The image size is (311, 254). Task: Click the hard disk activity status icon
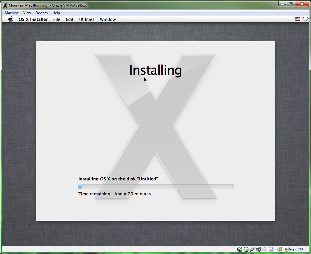click(239, 249)
